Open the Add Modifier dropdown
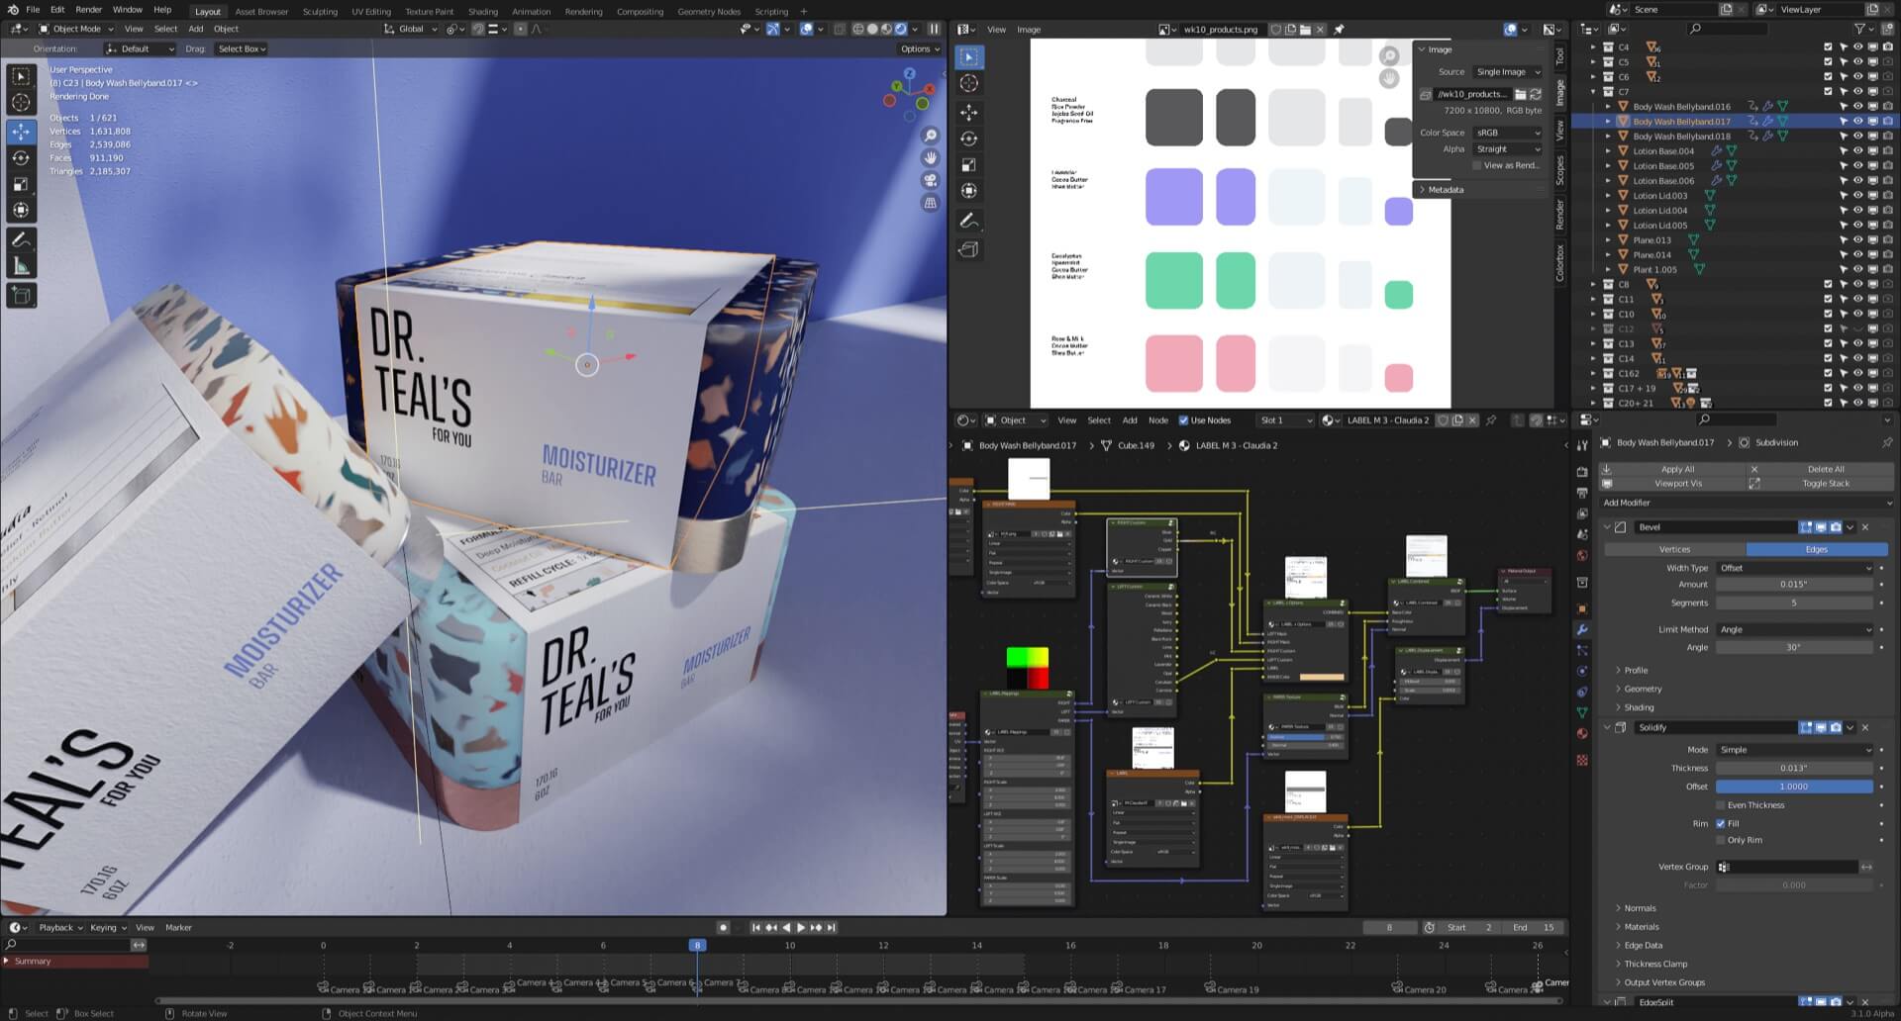Image resolution: width=1901 pixels, height=1021 pixels. point(1747,503)
